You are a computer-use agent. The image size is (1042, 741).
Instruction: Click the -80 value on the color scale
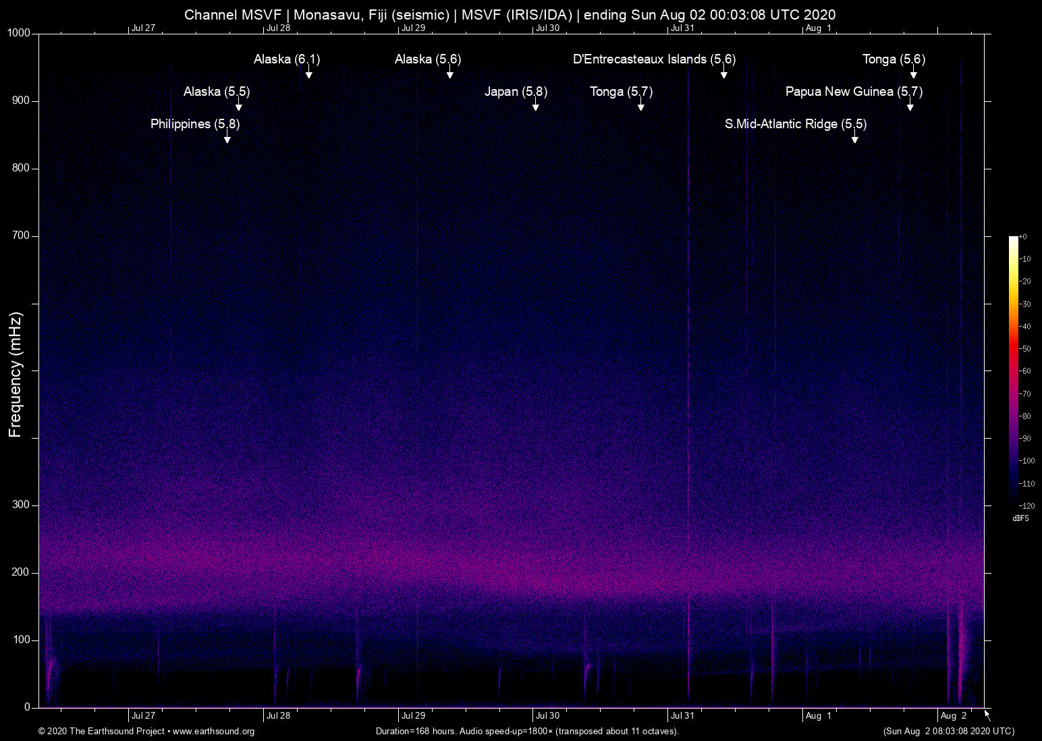[x=1025, y=416]
